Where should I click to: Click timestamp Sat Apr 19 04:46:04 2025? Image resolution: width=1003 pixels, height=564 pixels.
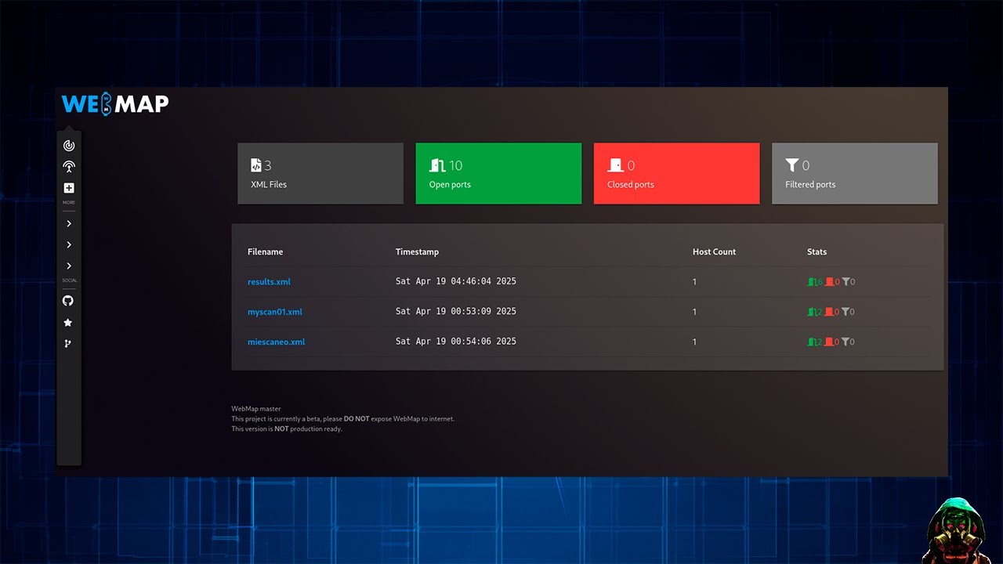(x=456, y=281)
